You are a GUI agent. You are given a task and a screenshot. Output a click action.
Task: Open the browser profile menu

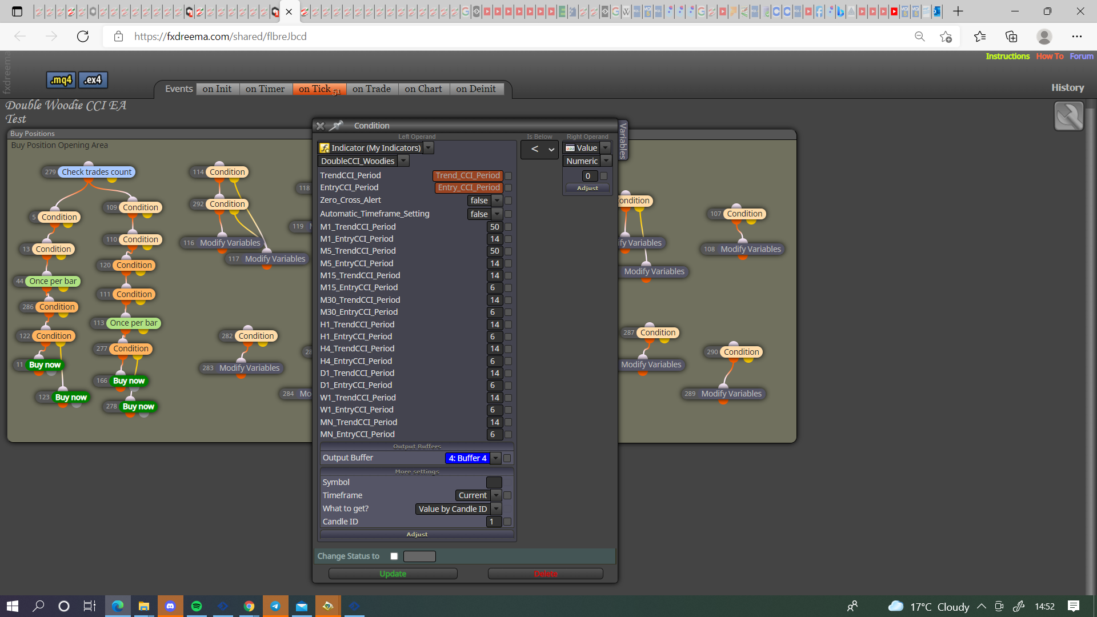click(x=1044, y=37)
